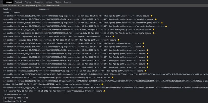Click warning icon on wp-settings-time-0 cookie row
Viewport: 208px width, 103px height.
point(119,40)
